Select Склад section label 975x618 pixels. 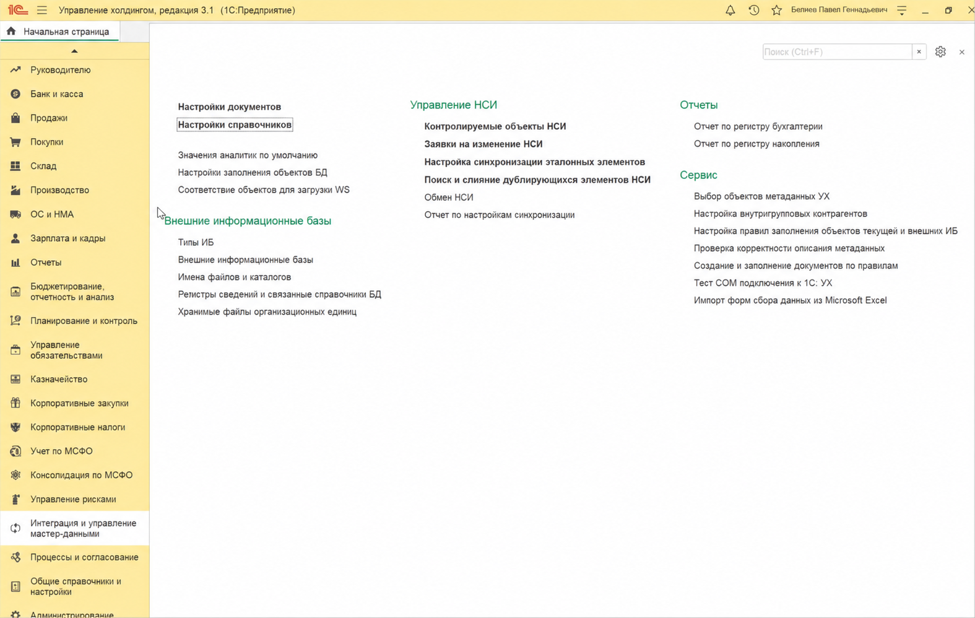coord(43,166)
